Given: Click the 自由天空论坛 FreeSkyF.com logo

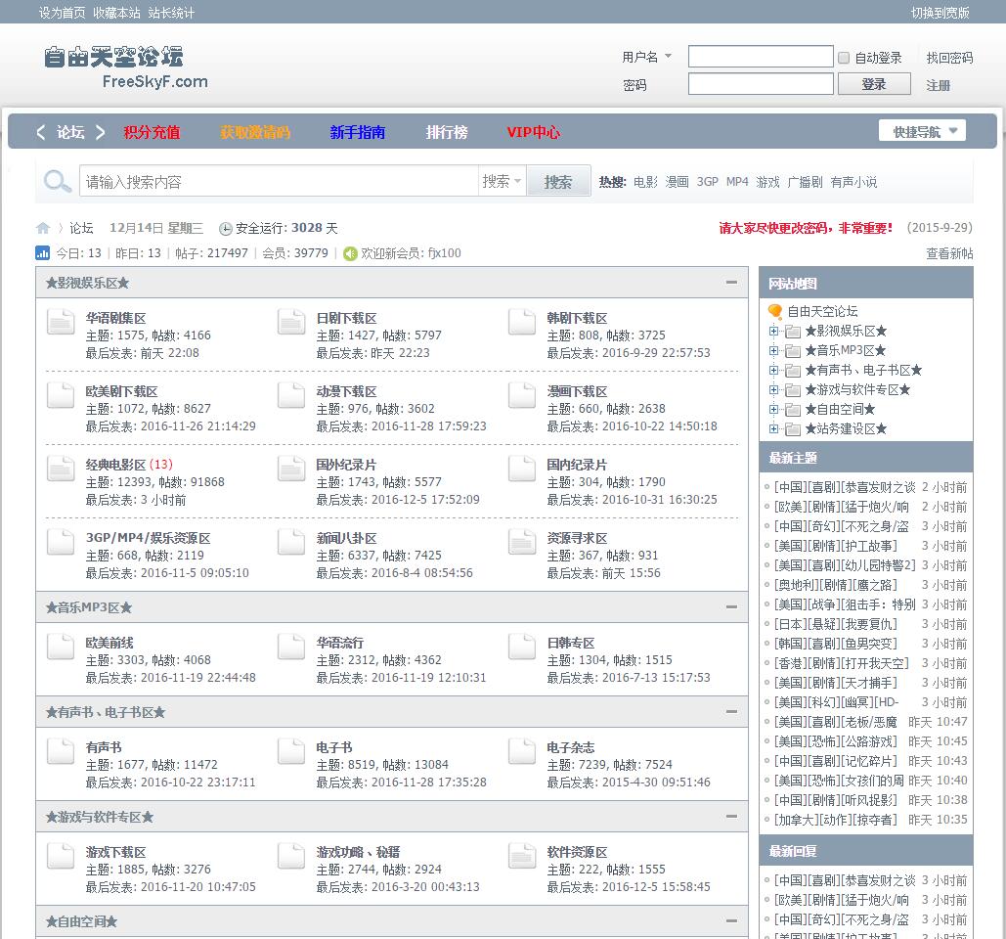Looking at the screenshot, I should [126, 67].
